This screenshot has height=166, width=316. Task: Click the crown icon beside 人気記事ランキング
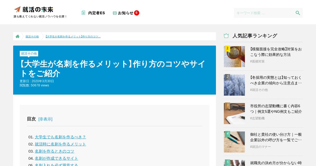226,36
